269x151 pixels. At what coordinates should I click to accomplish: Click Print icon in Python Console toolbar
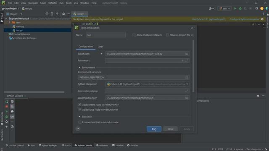point(12,112)
